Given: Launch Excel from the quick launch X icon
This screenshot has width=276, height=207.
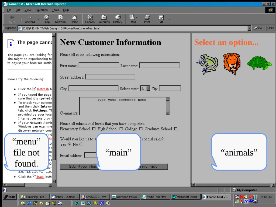Looking at the screenshot, I should click(x=89, y=203).
